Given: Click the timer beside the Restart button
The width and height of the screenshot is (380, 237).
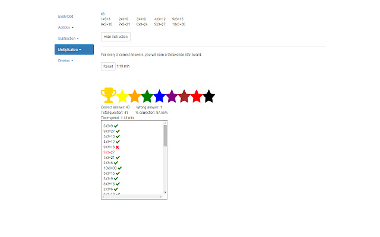Looking at the screenshot, I should [123, 66].
